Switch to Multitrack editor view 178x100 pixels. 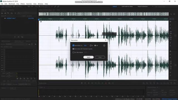(18, 7)
